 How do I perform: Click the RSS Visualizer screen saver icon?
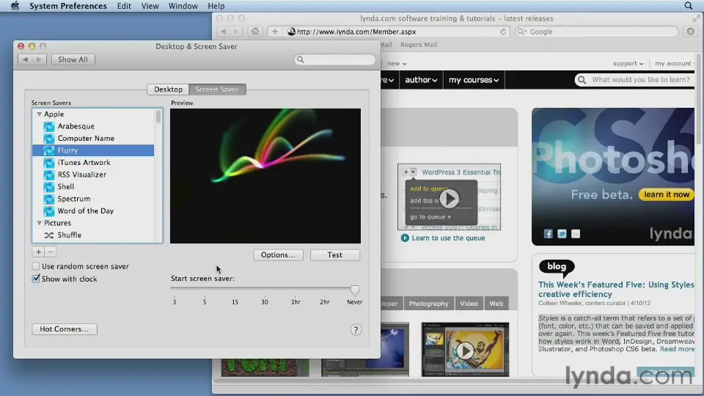(x=49, y=175)
